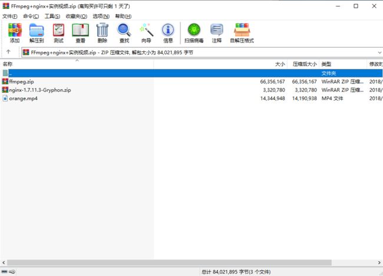This screenshot has height=276, width=383.
Task: Click the drive icon in status bar
Action: [x=4, y=272]
